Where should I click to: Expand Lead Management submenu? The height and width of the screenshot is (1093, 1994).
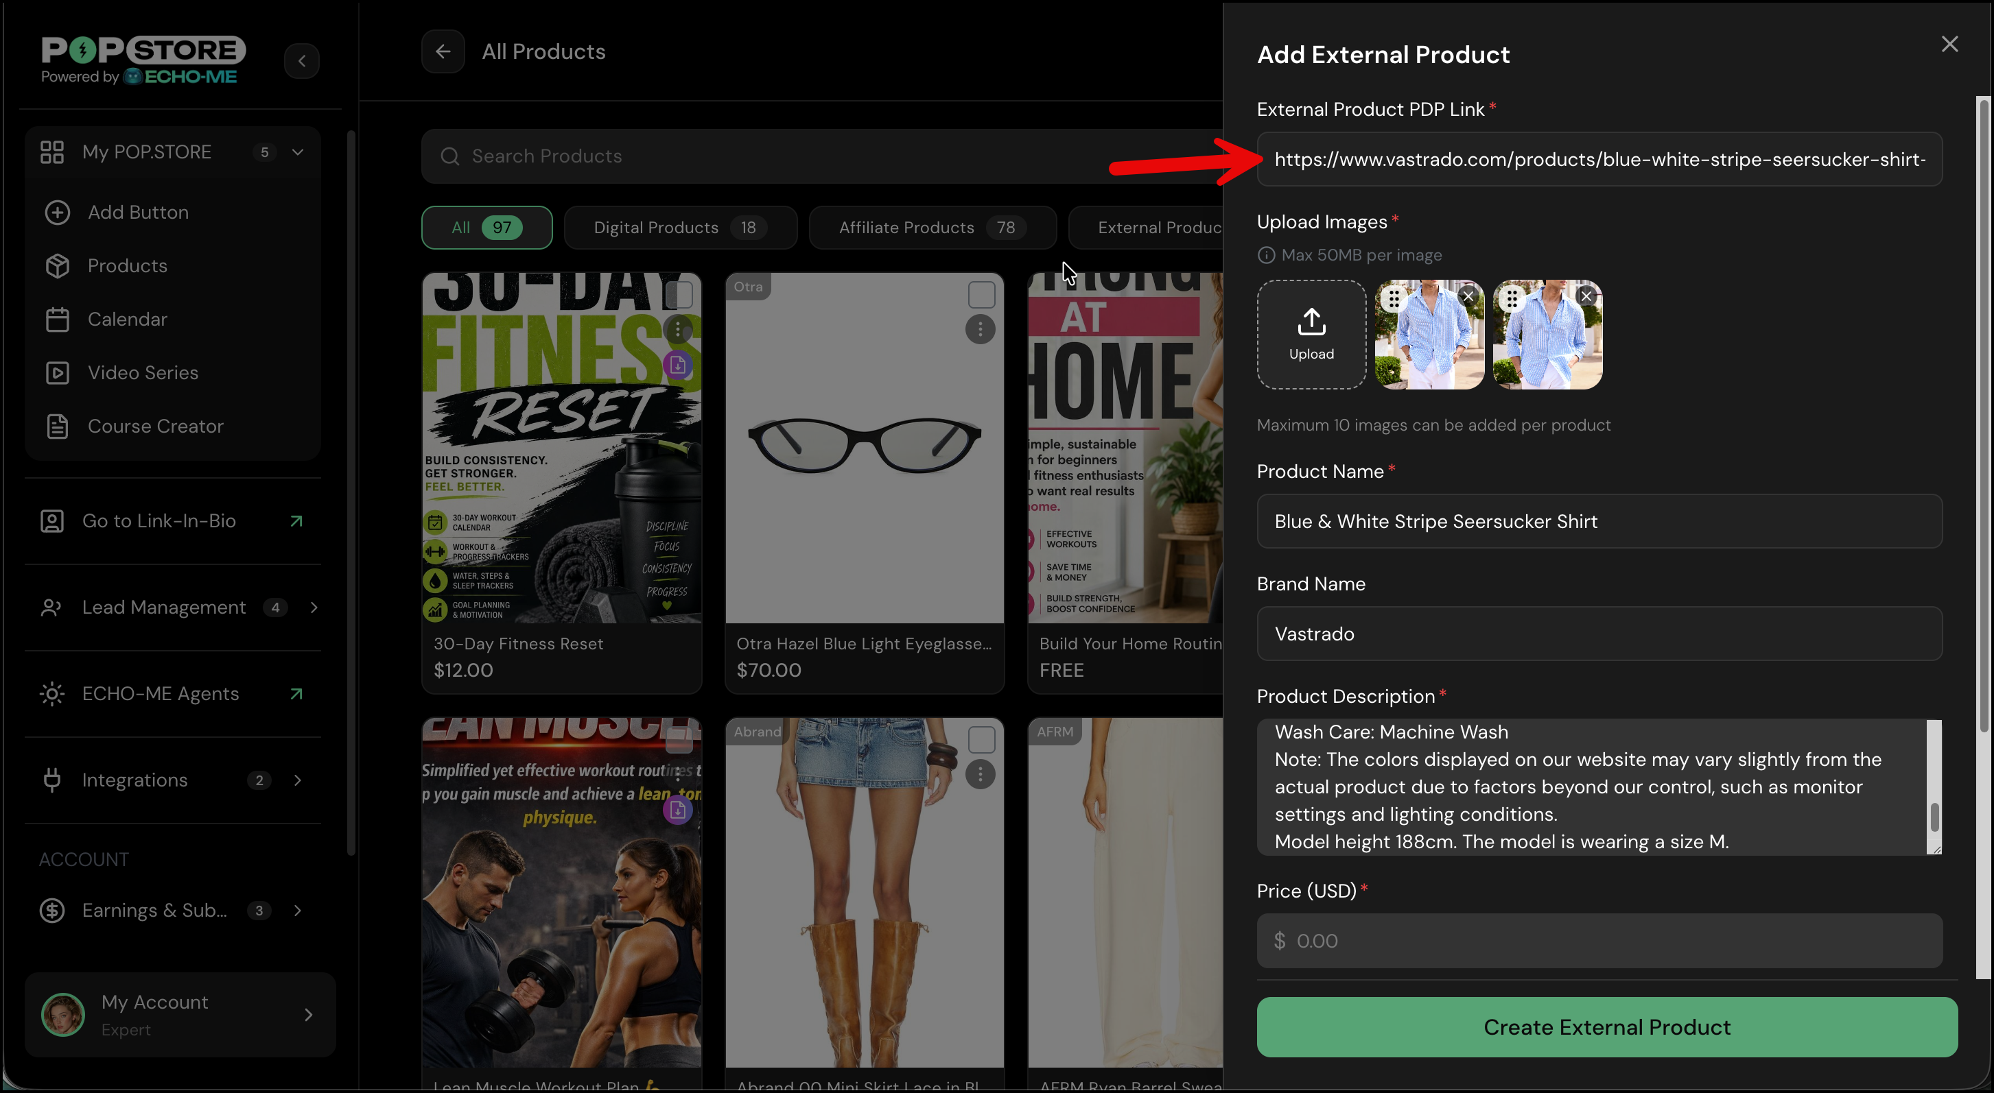coord(314,608)
